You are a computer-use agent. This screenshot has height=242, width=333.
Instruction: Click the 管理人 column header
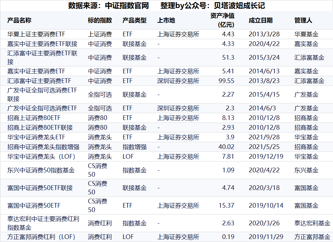pos(303,20)
